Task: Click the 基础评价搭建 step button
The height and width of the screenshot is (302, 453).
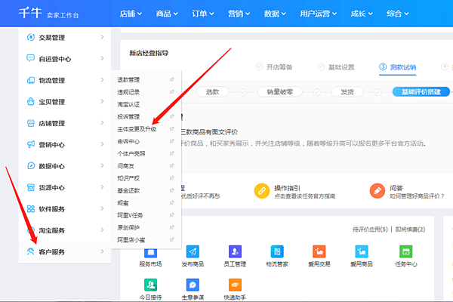Action: pyautogui.click(x=421, y=92)
